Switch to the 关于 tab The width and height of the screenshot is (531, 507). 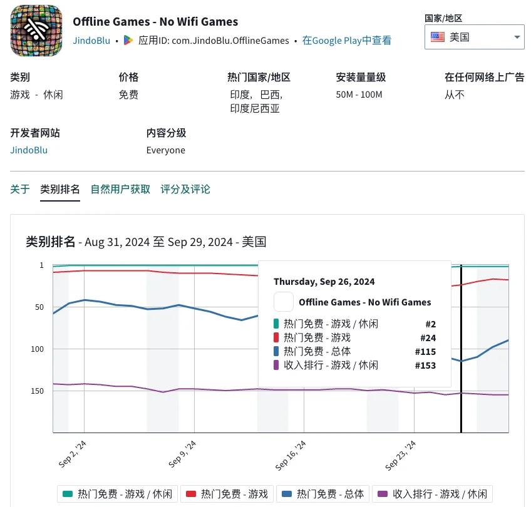coord(19,189)
